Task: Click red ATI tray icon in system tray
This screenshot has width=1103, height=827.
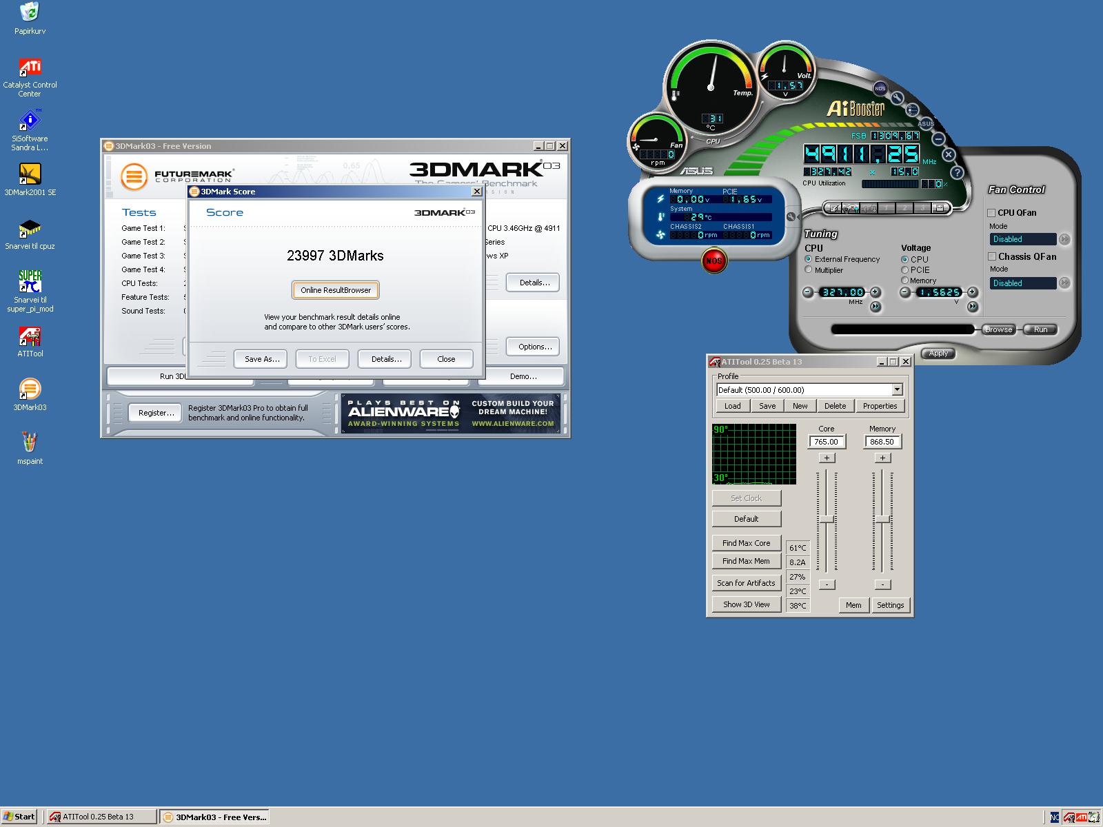Action: tap(1082, 817)
